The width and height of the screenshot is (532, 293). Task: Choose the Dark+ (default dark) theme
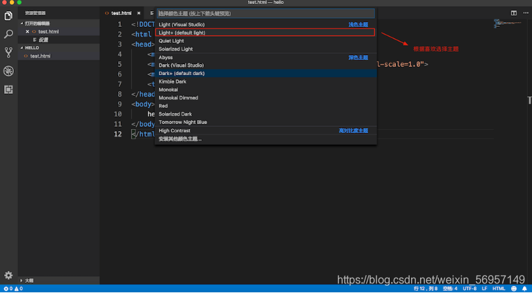pos(266,73)
